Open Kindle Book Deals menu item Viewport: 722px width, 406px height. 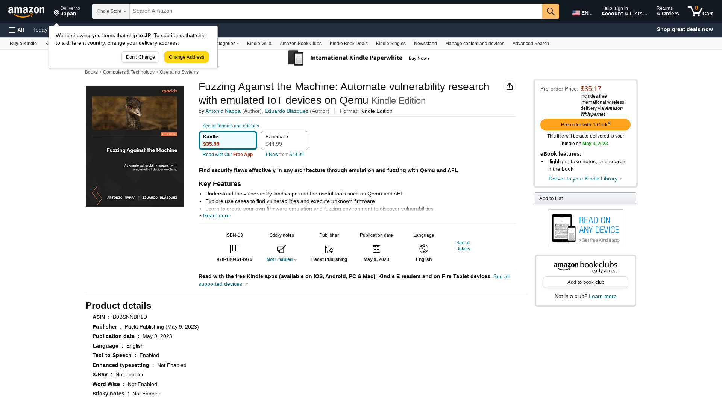(349, 44)
